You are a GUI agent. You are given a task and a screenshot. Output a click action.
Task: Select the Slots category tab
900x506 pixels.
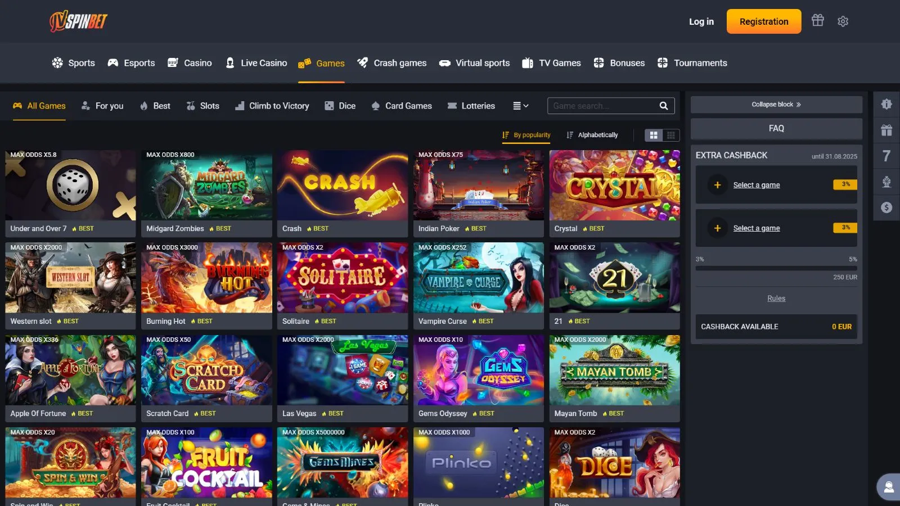point(203,106)
